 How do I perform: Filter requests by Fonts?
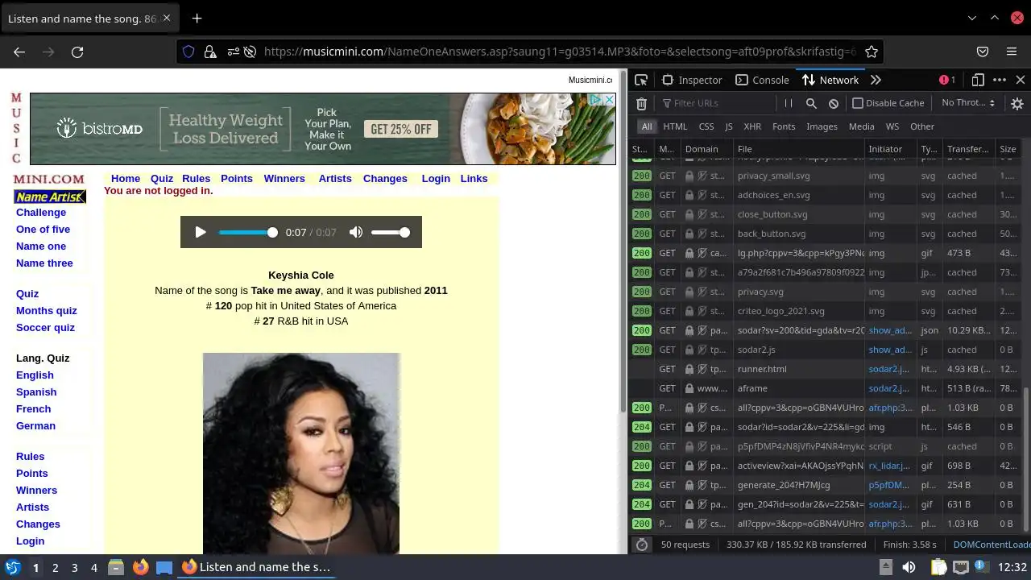784,126
